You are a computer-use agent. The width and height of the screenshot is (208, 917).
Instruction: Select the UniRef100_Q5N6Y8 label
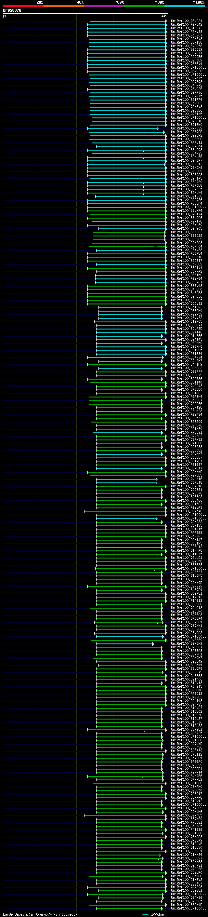[x=187, y=107]
